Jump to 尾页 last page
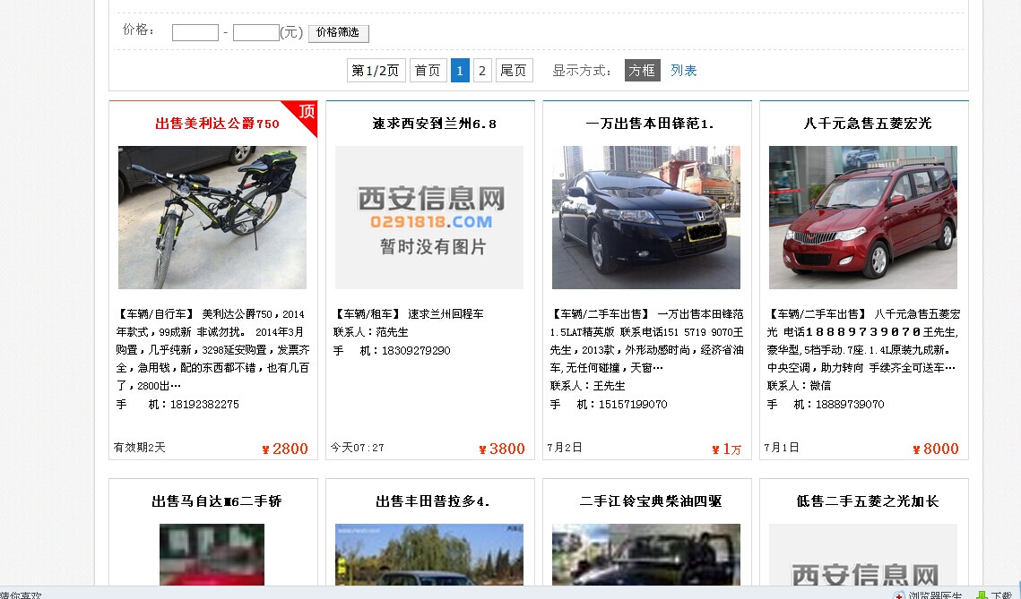The height and width of the screenshot is (599, 1021). [514, 71]
